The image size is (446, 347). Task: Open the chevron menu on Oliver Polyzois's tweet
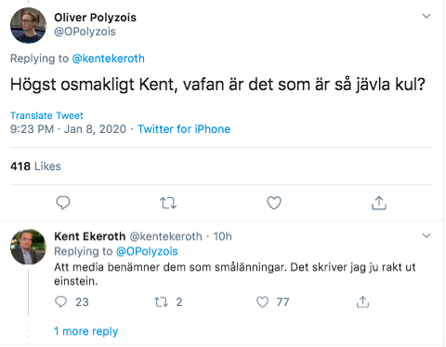pyautogui.click(x=426, y=16)
